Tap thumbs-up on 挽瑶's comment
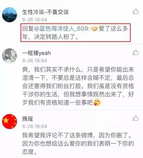 pos(136,118)
